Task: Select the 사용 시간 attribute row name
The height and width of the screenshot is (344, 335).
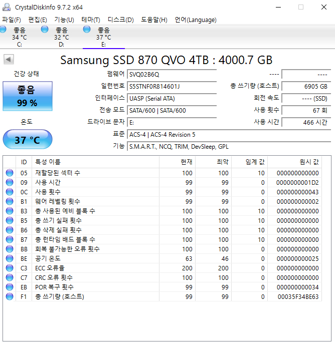Action: 48,182
